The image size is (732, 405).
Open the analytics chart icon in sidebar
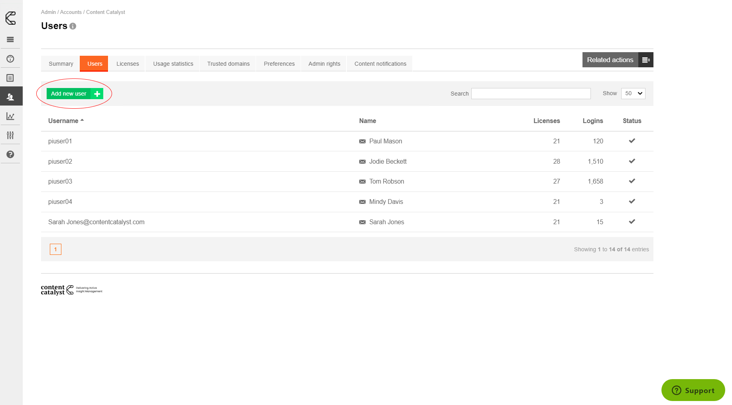coord(10,116)
